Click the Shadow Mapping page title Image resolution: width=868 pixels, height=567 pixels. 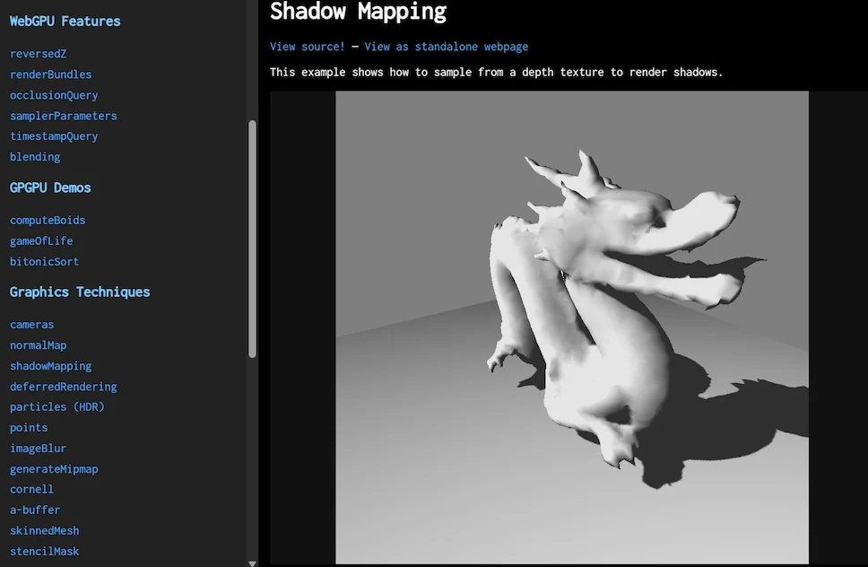358,11
